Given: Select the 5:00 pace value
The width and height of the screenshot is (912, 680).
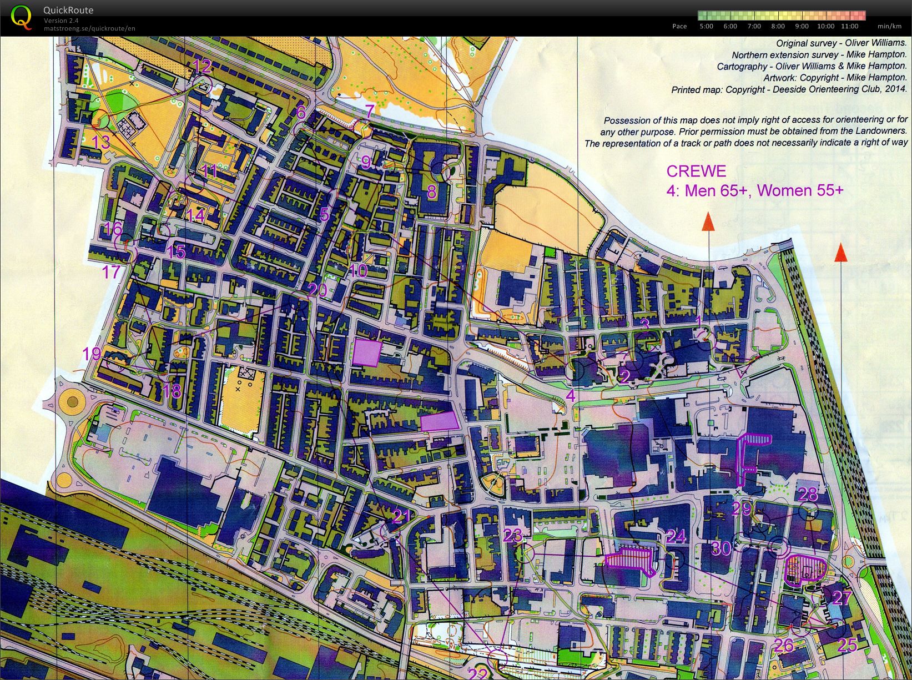Looking at the screenshot, I should pyautogui.click(x=707, y=26).
